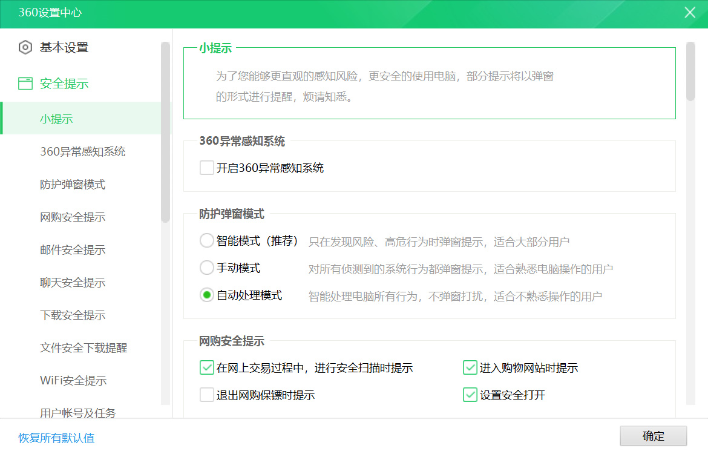Image resolution: width=708 pixels, height=454 pixels.
Task: Check 退出网购保镖时提示 checkbox
Action: [x=207, y=394]
